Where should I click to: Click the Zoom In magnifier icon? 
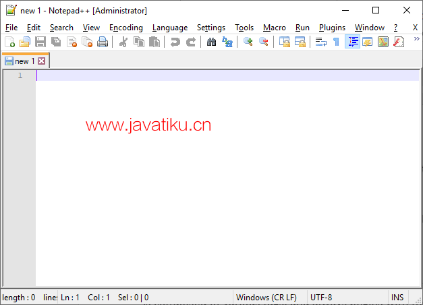click(x=248, y=42)
